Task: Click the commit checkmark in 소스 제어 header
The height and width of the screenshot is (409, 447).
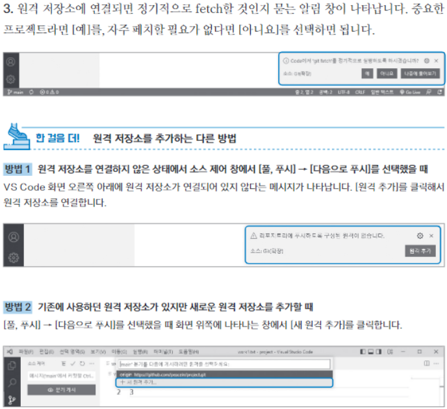Action: click(73, 364)
